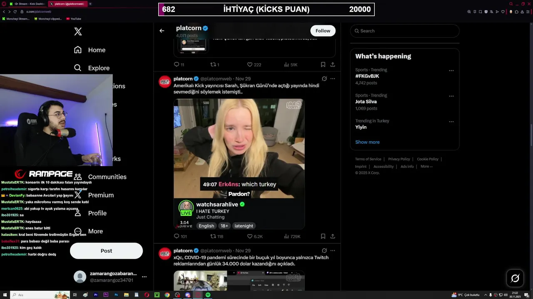Open more options on xQc post
This screenshot has height=299, width=533.
[333, 250]
